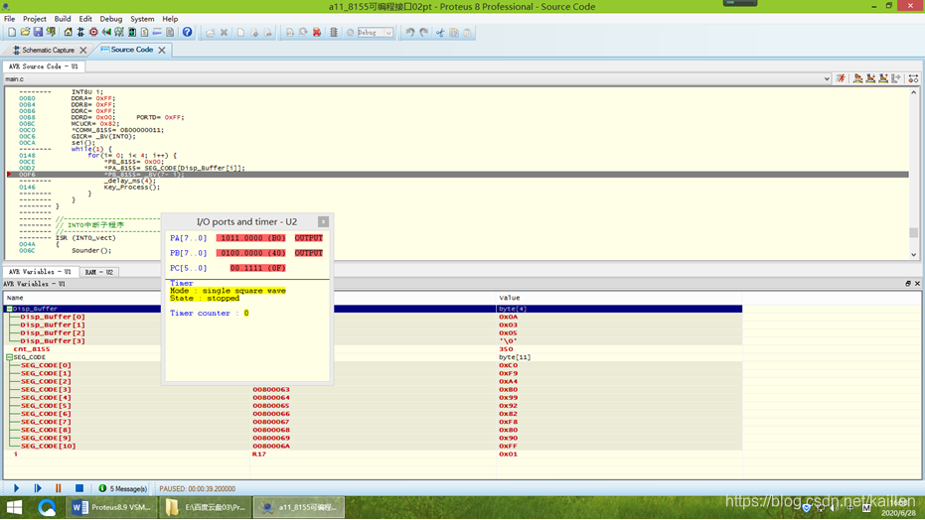
Task: Click the Redo arrow icon
Action: 423,33
